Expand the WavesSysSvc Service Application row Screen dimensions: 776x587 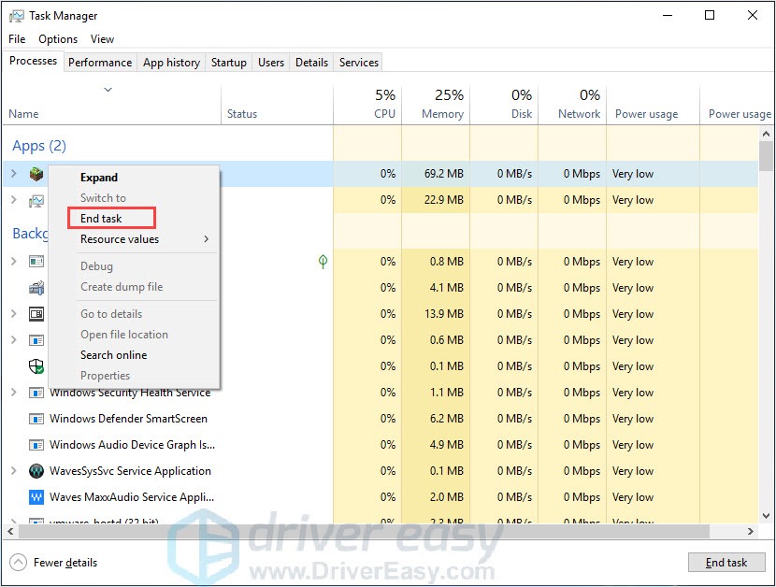(x=13, y=471)
